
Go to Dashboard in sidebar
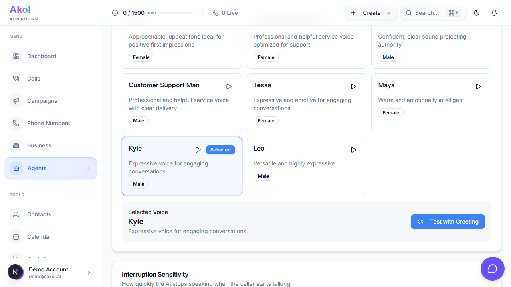[42, 56]
